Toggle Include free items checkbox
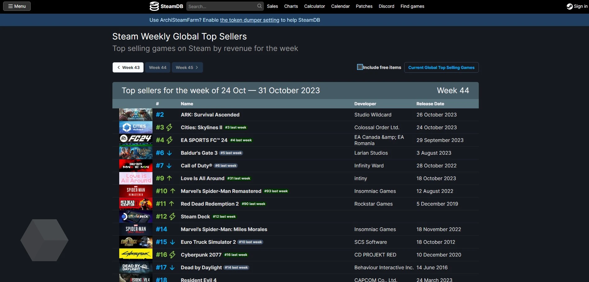Viewport: 589px width, 282px height. [x=360, y=67]
